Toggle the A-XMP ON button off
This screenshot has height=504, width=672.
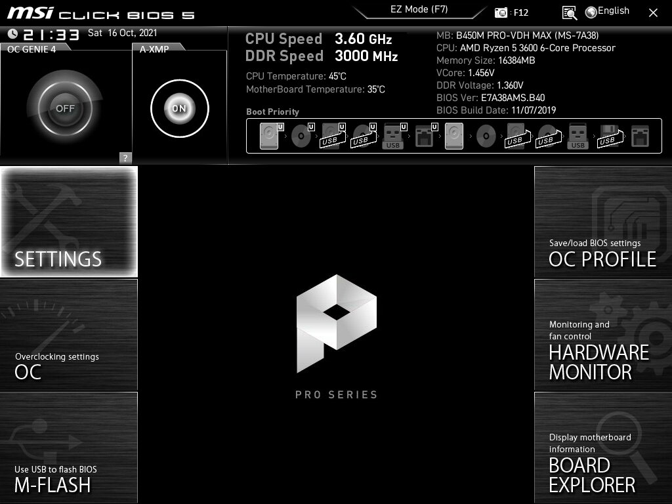coord(179,108)
